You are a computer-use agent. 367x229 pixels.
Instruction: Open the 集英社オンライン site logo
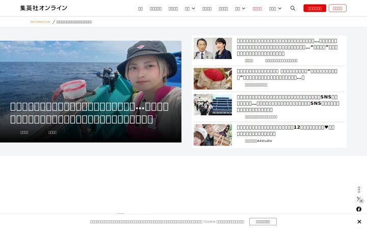tap(44, 8)
